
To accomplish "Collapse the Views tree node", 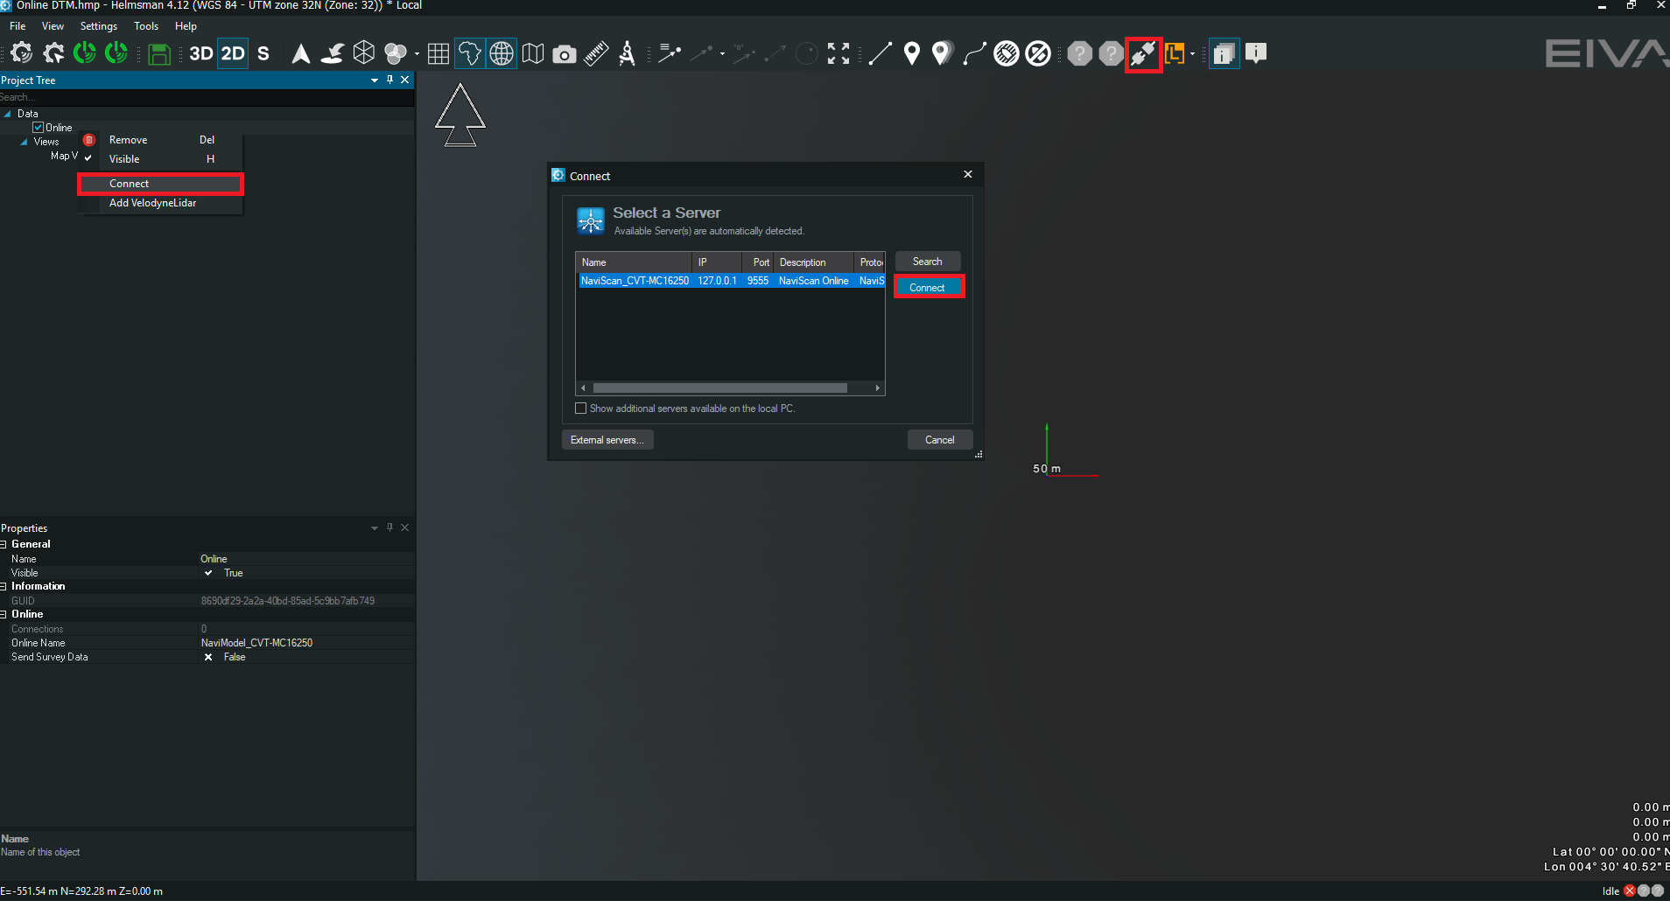I will (24, 142).
